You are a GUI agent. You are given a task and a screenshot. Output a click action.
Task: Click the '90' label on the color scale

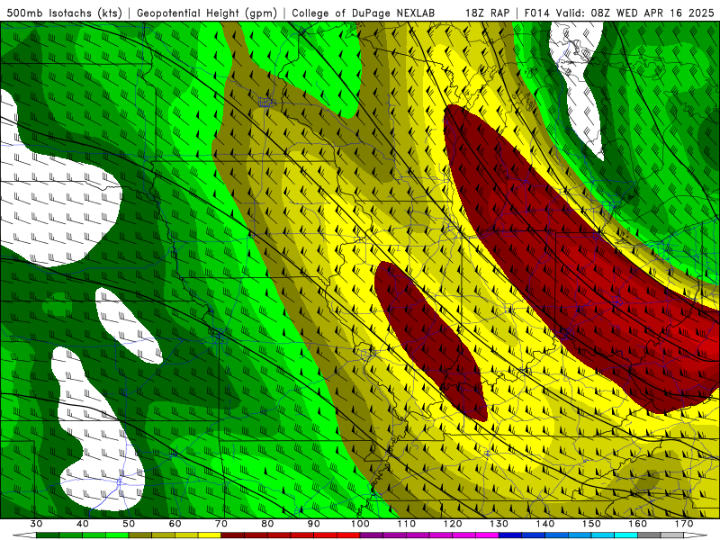pyautogui.click(x=313, y=524)
